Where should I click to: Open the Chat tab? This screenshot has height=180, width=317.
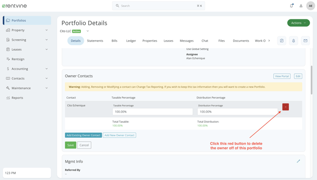coord(205,41)
